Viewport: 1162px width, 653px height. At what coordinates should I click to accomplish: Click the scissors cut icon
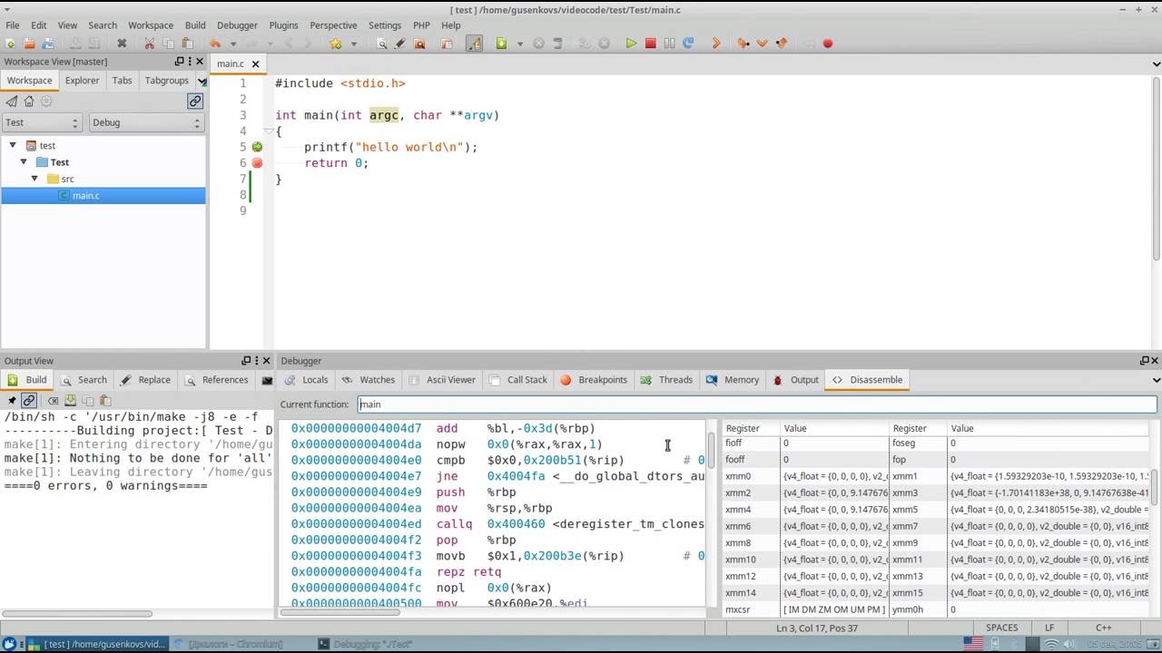[150, 44]
